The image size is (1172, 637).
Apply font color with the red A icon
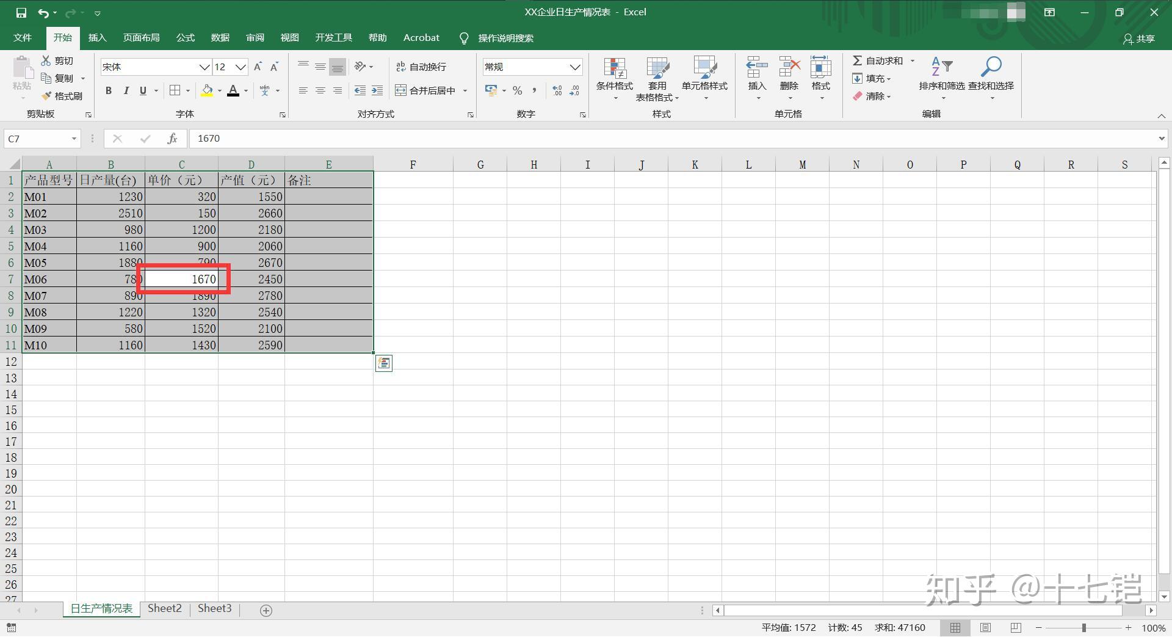pos(233,90)
